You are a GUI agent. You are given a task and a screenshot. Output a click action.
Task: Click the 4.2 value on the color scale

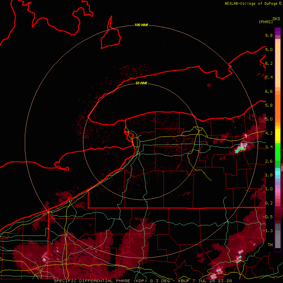tap(269, 133)
